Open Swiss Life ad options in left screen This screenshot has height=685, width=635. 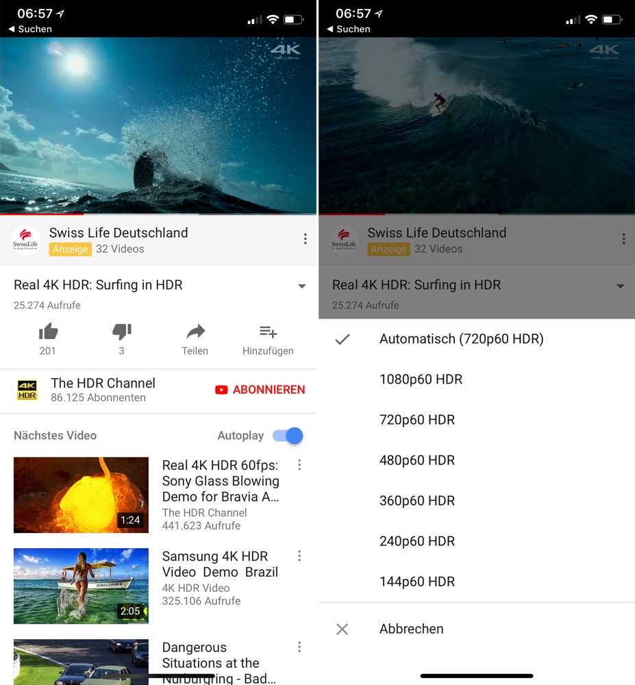click(305, 239)
